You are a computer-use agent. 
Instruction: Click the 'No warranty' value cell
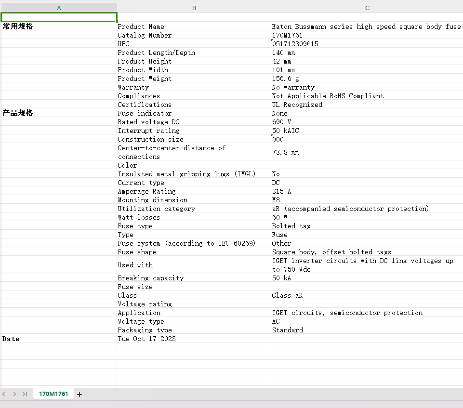367,87
